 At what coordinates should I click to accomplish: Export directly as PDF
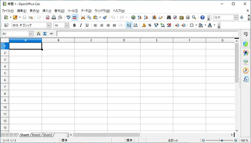47,17
